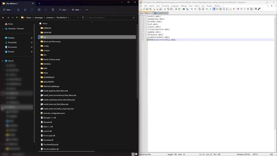Click the Replace icon in Notepad++ toolbar

[x=187, y=9]
